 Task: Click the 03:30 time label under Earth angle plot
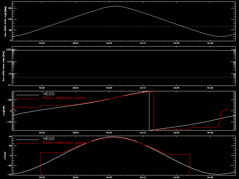(x=42, y=43)
